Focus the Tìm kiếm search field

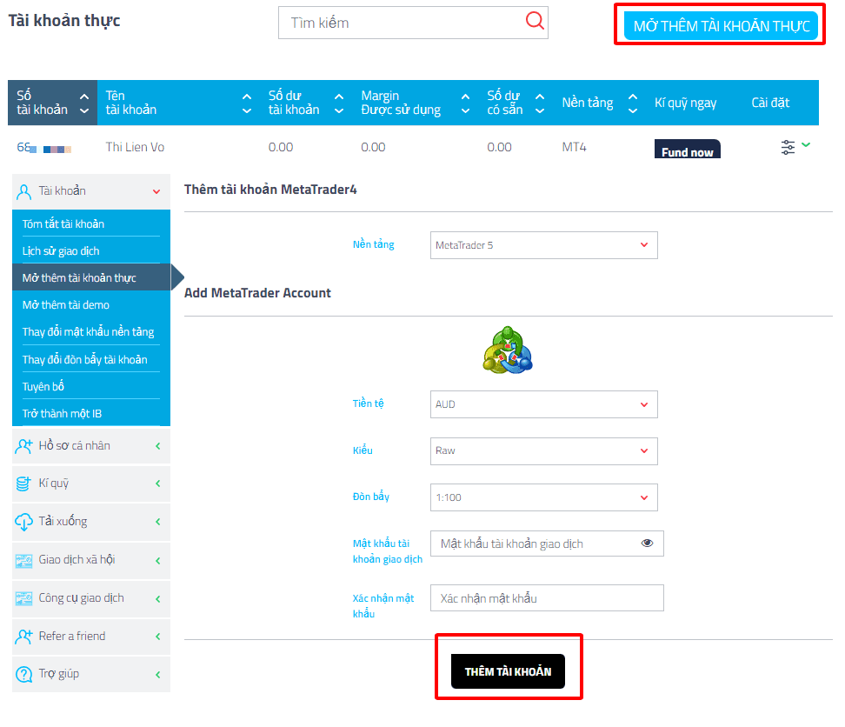pyautogui.click(x=413, y=23)
